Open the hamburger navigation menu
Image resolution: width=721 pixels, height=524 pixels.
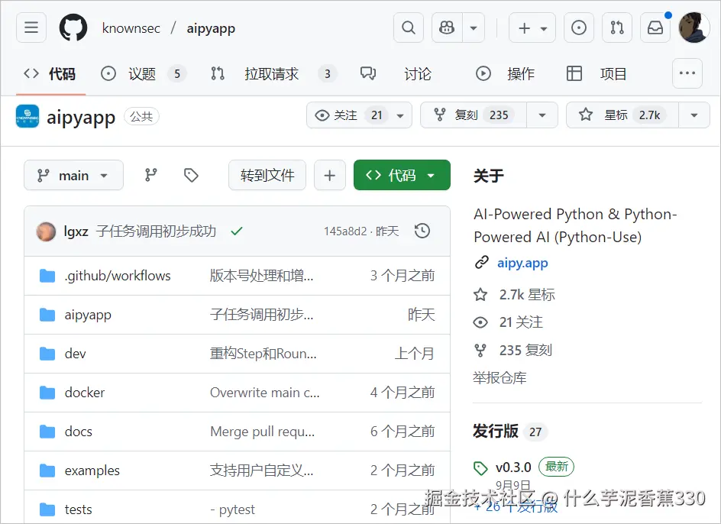pyautogui.click(x=31, y=27)
